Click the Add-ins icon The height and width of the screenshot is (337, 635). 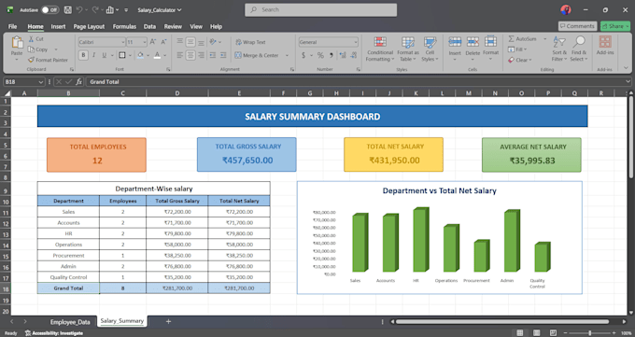pos(605,42)
